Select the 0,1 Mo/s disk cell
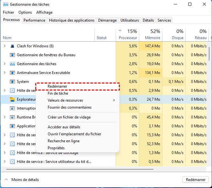The width and height of the screenshot is (212, 188). (174, 82)
